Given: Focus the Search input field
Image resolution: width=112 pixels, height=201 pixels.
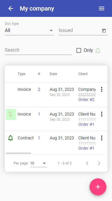Looking at the screenshot, I should click(38, 50).
